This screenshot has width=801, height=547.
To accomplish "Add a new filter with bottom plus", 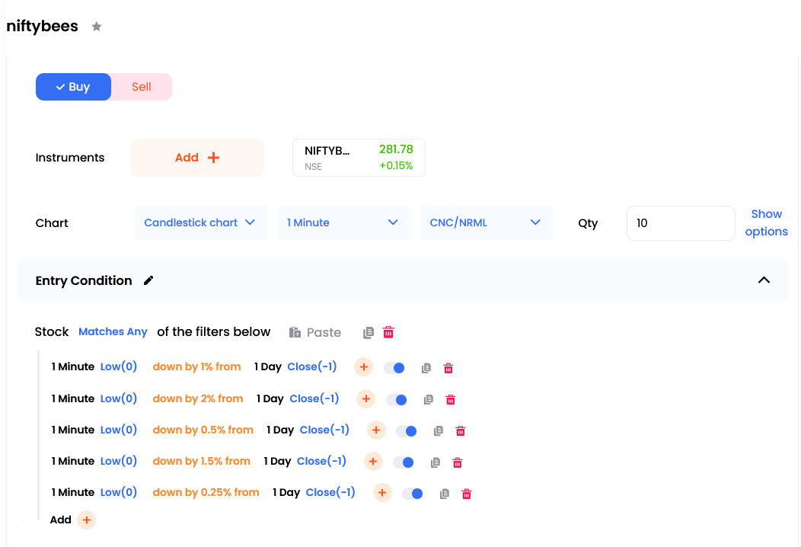I will coord(86,520).
